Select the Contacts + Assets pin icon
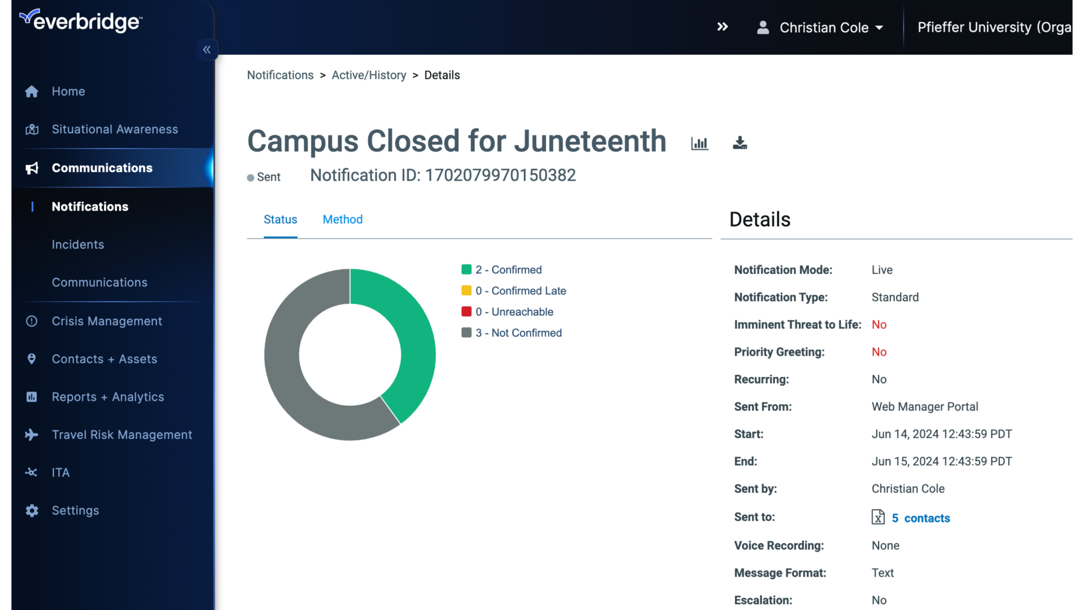This screenshot has height=610, width=1084. [x=32, y=359]
